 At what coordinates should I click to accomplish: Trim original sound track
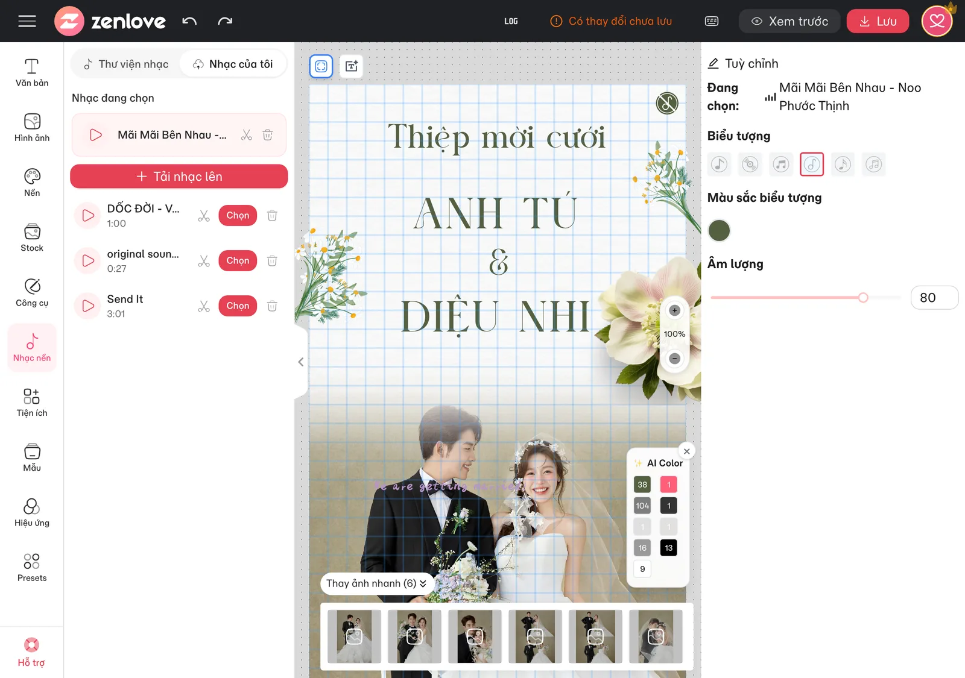pos(204,261)
